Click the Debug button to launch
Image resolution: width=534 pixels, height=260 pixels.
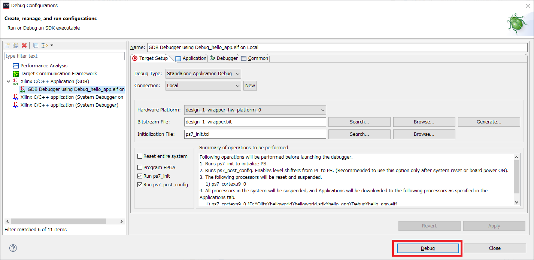tap(428, 248)
